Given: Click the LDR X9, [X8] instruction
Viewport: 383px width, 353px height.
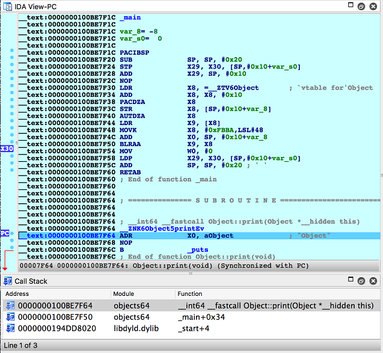Looking at the screenshot, I should 170,123.
